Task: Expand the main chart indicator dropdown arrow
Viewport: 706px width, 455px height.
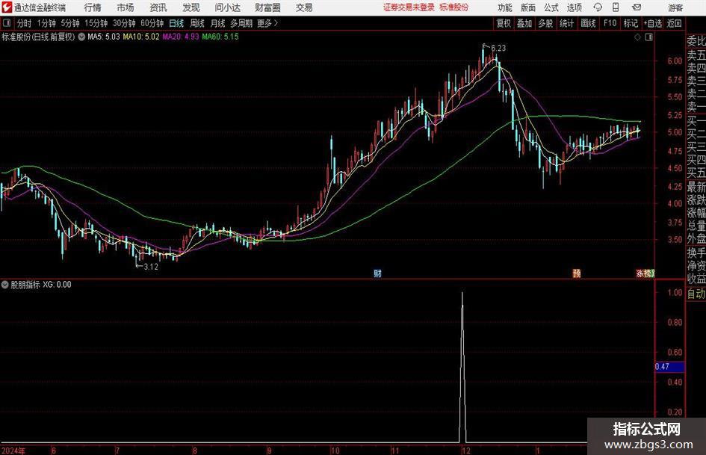Action: (x=81, y=37)
